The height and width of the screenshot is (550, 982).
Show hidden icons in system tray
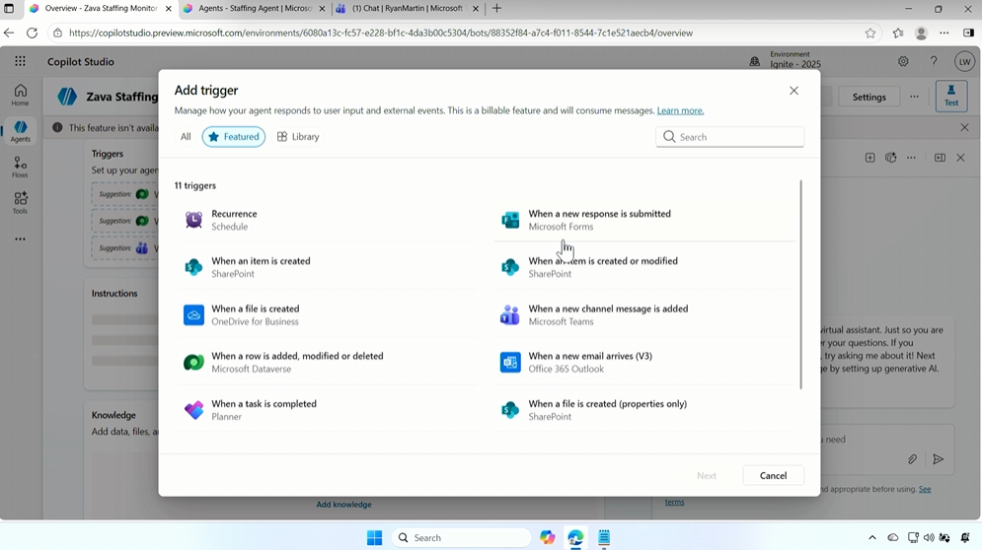coord(872,537)
